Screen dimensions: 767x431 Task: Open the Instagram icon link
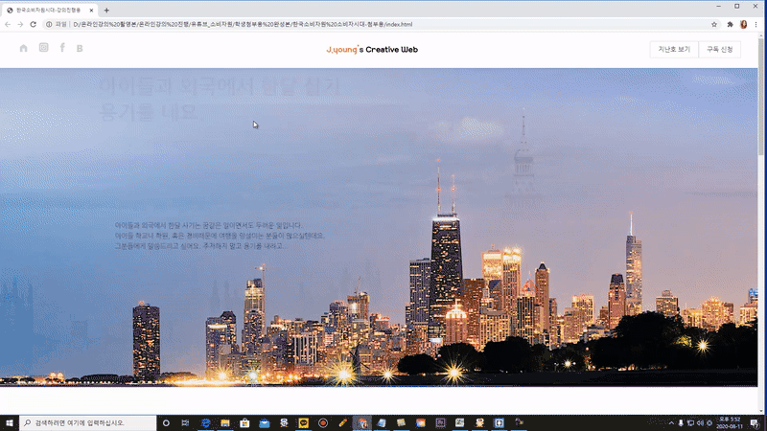pos(43,47)
